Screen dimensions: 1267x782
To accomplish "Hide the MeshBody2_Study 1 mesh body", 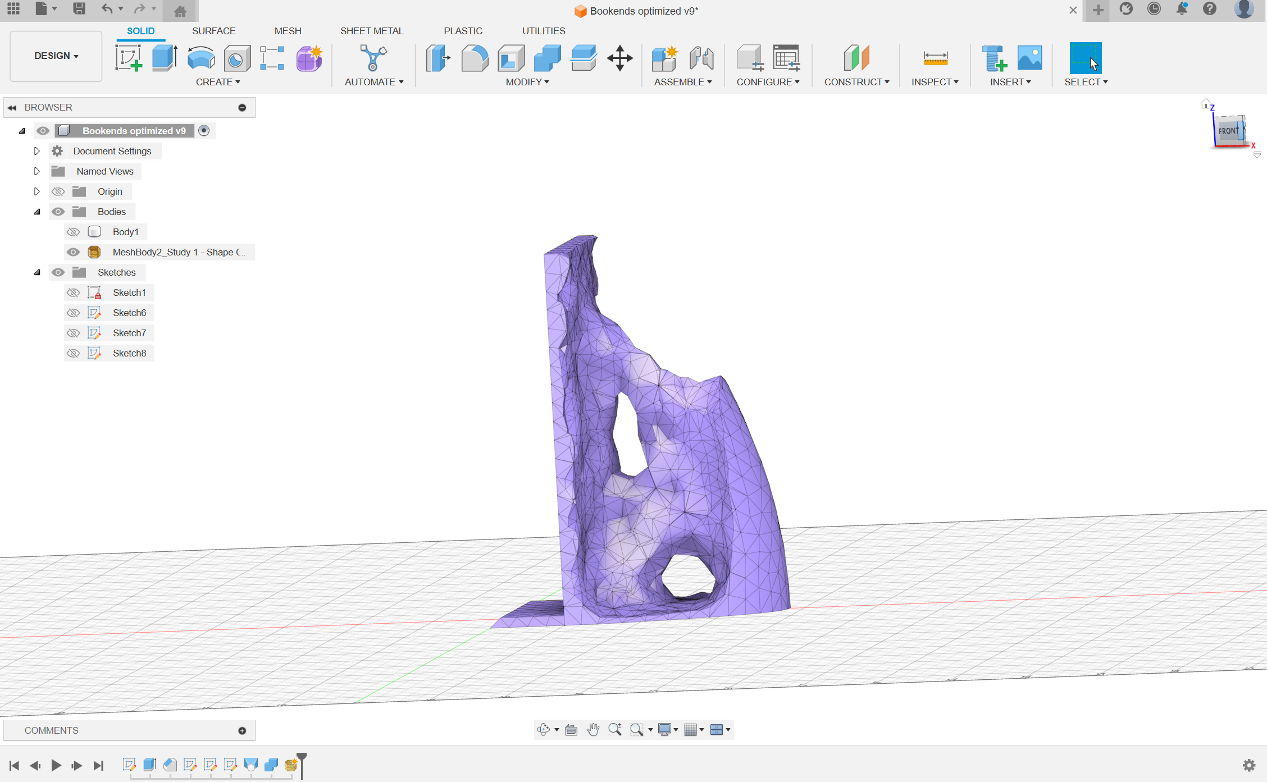I will [x=73, y=252].
